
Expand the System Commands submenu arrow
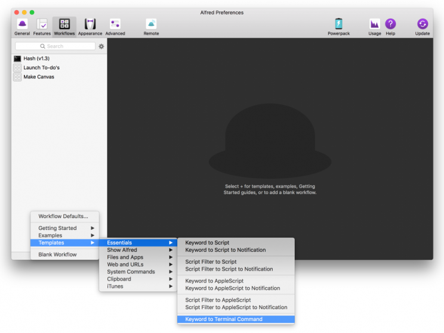(x=171, y=272)
